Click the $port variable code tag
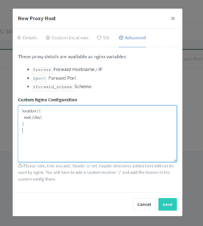 click(x=39, y=79)
